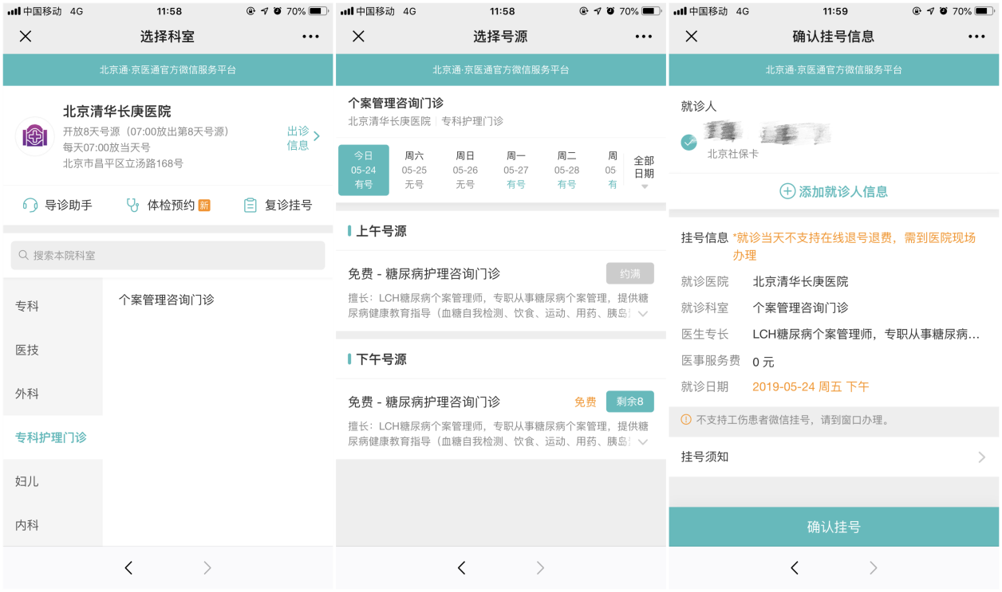Expand the 下午号源 doctor specialty description
The image size is (1002, 592).
[642, 441]
